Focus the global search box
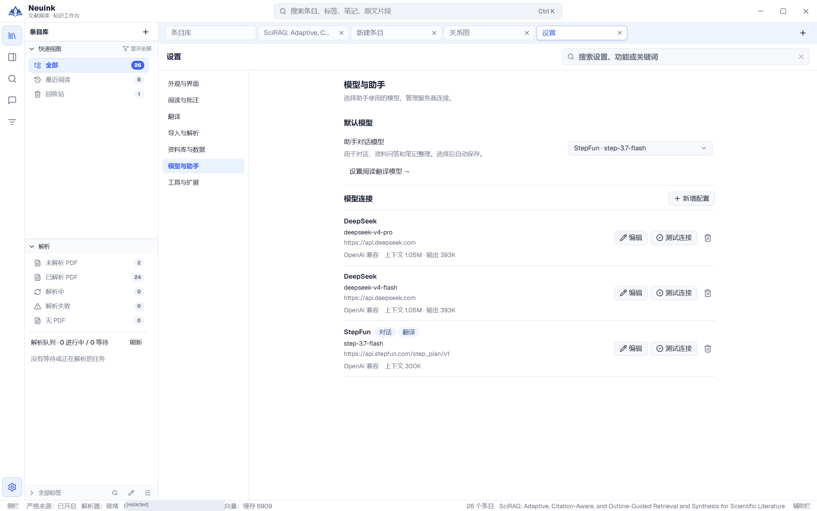This screenshot has height=511, width=817. coord(418,11)
